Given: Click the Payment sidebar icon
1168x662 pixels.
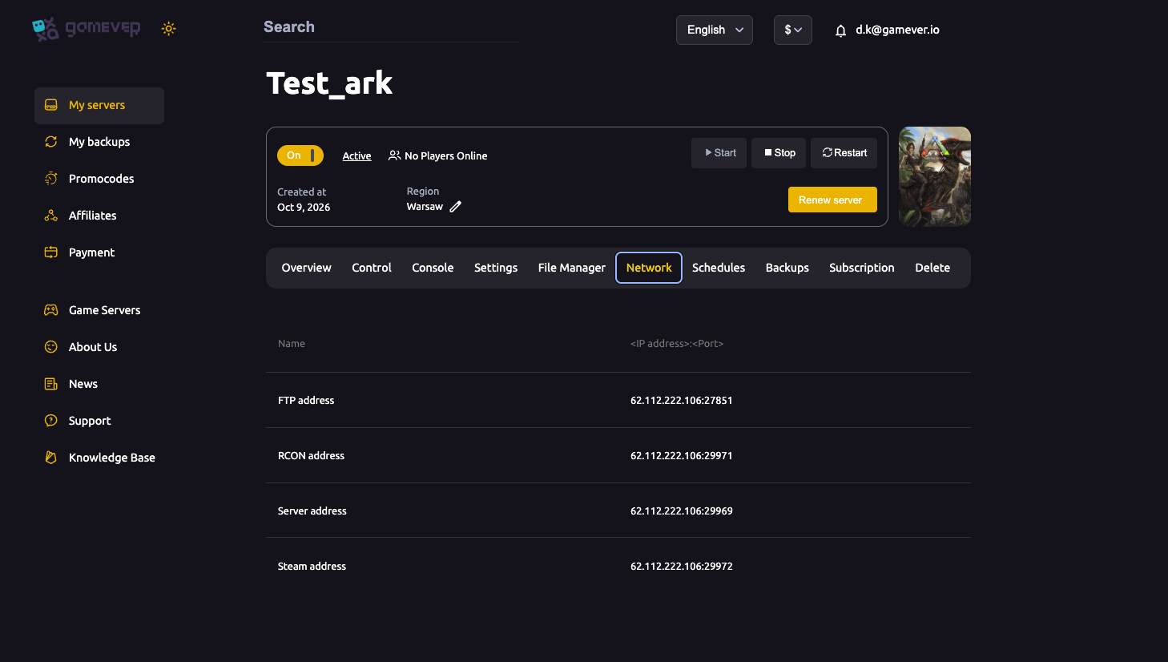Looking at the screenshot, I should coord(51,252).
